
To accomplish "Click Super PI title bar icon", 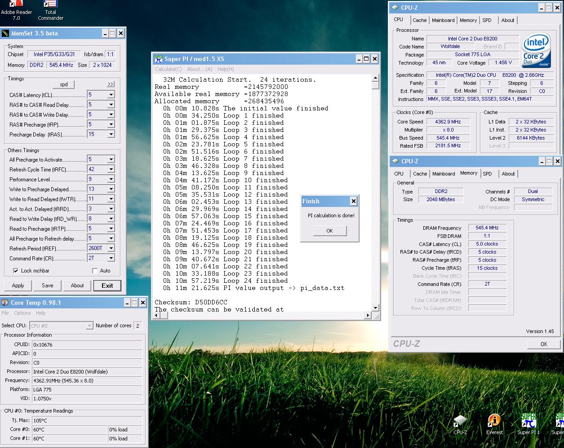I will click(158, 59).
